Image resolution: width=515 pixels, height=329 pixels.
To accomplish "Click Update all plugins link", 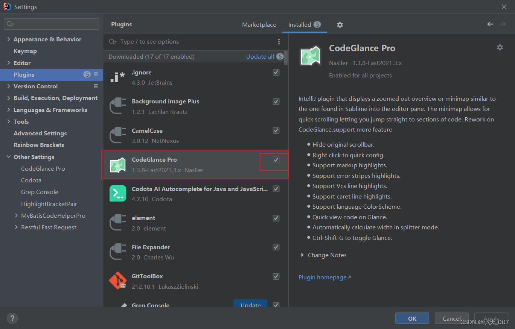I will tap(260, 56).
